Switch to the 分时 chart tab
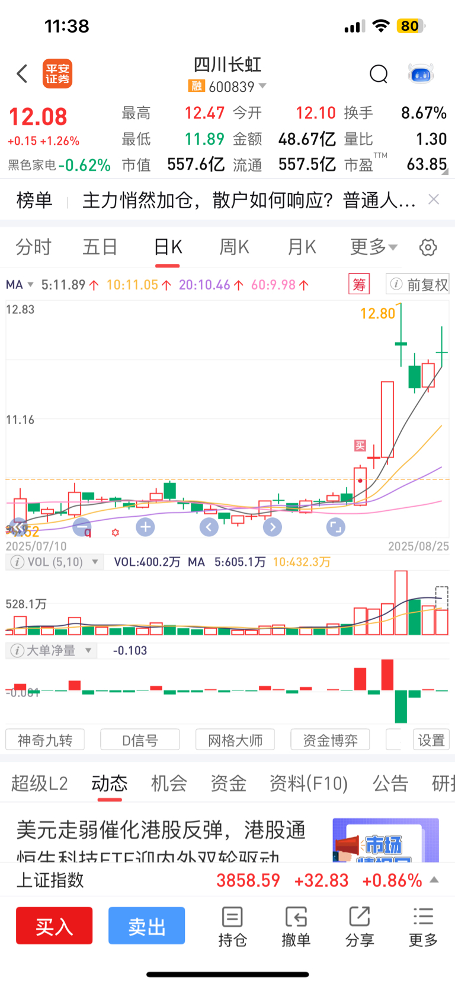This screenshot has height=986, width=455. (x=34, y=247)
